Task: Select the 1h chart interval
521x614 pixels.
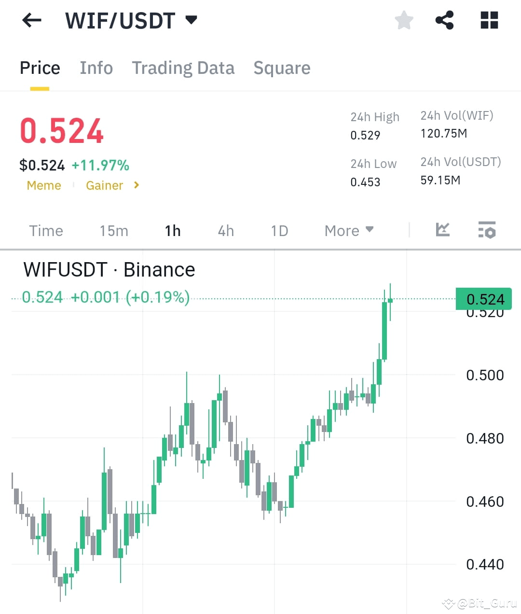Action: click(173, 231)
